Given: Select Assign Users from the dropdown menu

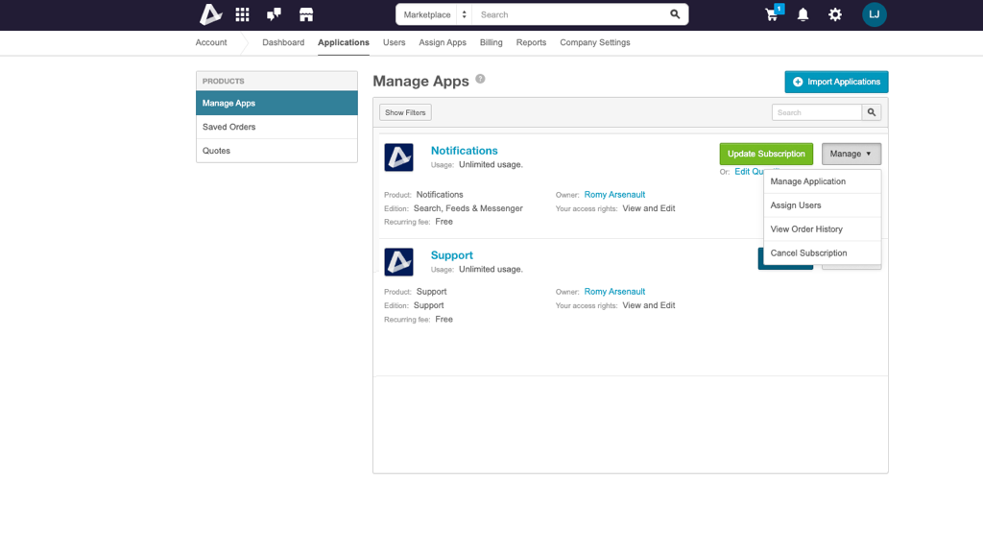Looking at the screenshot, I should 822,205.
